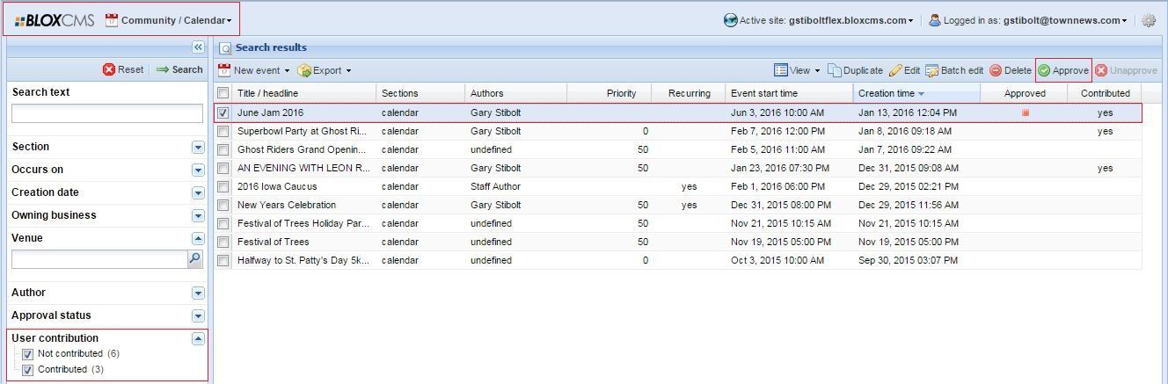Click the Sep 30, 2015 03:07 PM cell
This screenshot has height=384, width=1168.
tap(908, 260)
